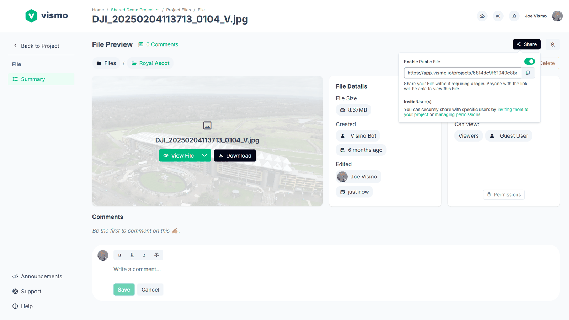The image size is (569, 320).
Task: Apply italic formatting to comment
Action: [x=144, y=255]
